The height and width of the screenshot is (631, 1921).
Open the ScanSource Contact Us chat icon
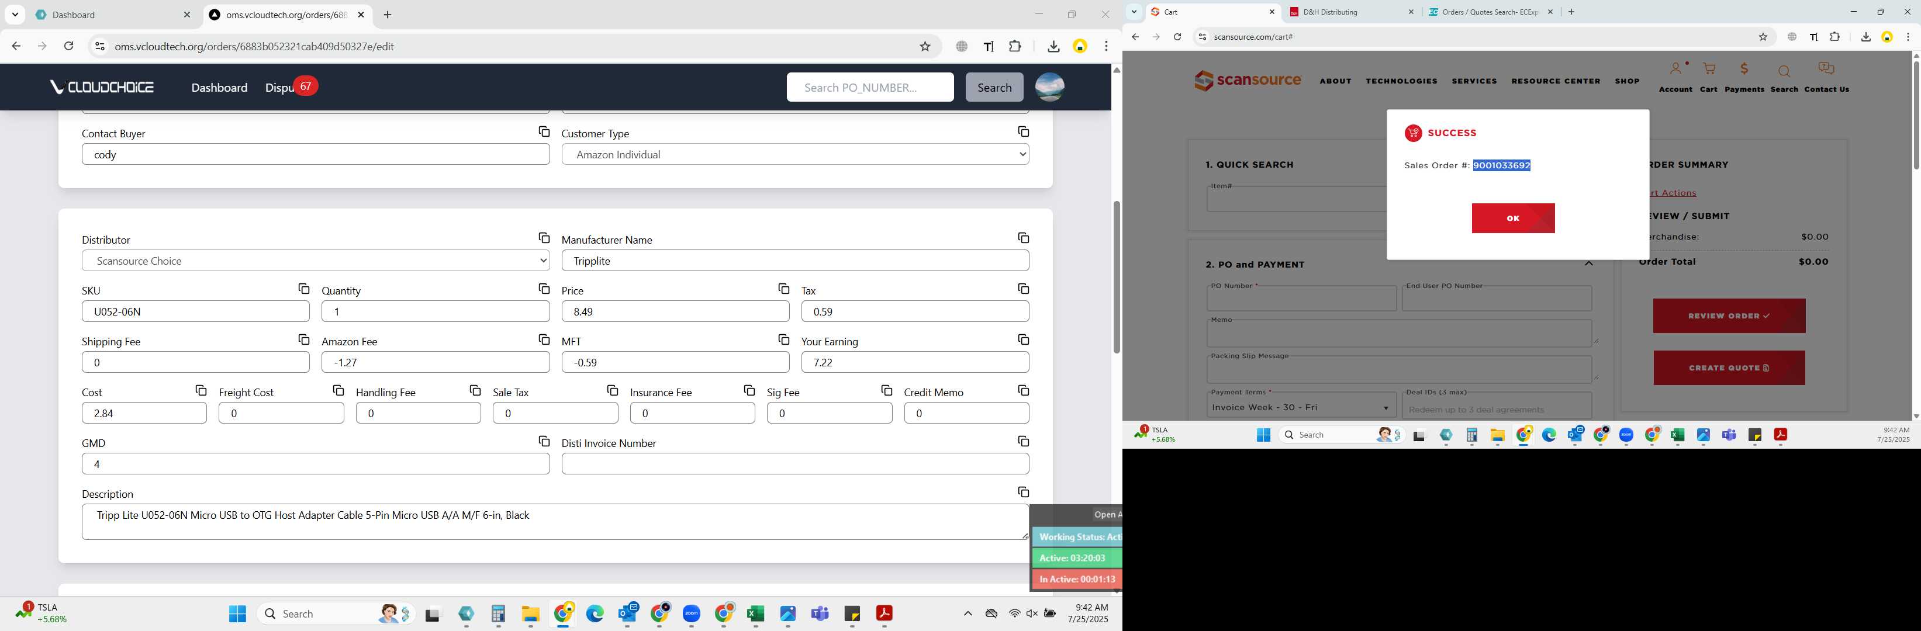[x=1826, y=70]
